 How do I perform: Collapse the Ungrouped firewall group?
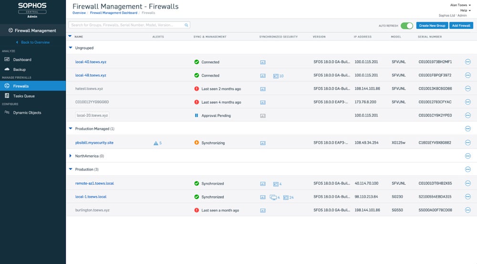[71, 48]
